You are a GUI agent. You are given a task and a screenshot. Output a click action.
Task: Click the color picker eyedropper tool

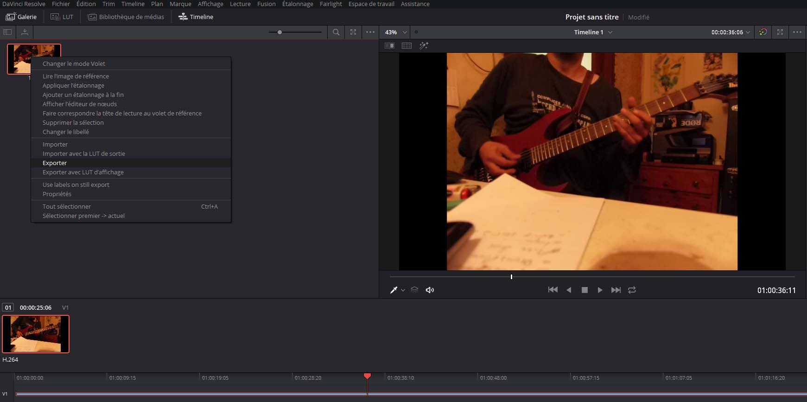(394, 290)
